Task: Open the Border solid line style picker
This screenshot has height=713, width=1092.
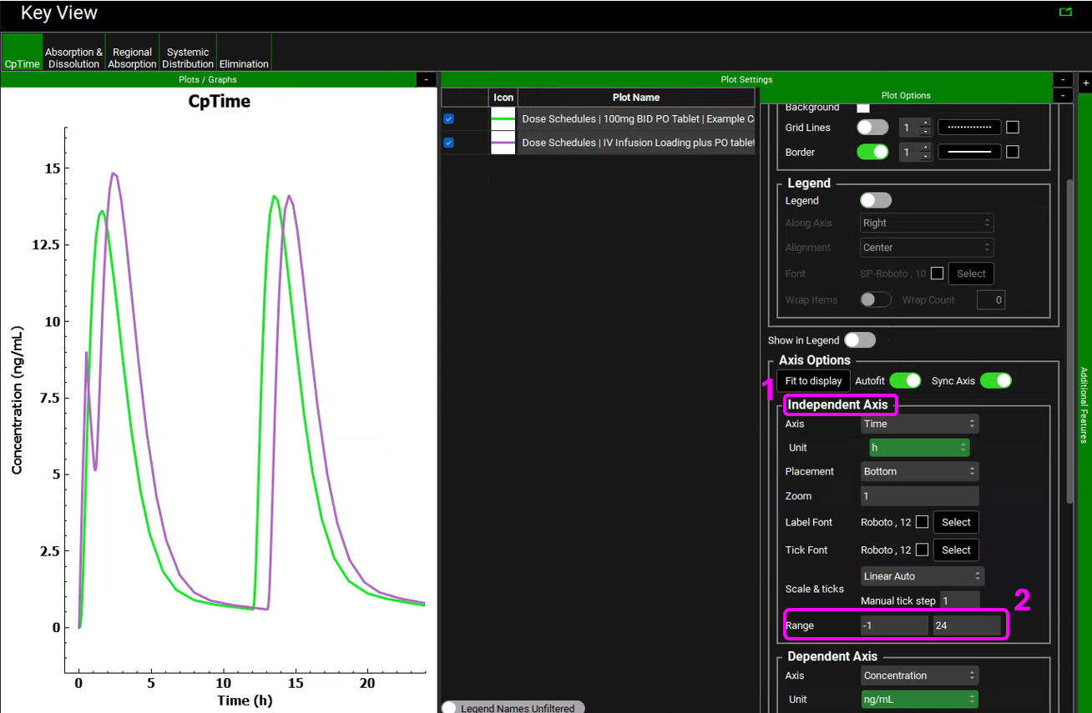Action: pos(969,152)
